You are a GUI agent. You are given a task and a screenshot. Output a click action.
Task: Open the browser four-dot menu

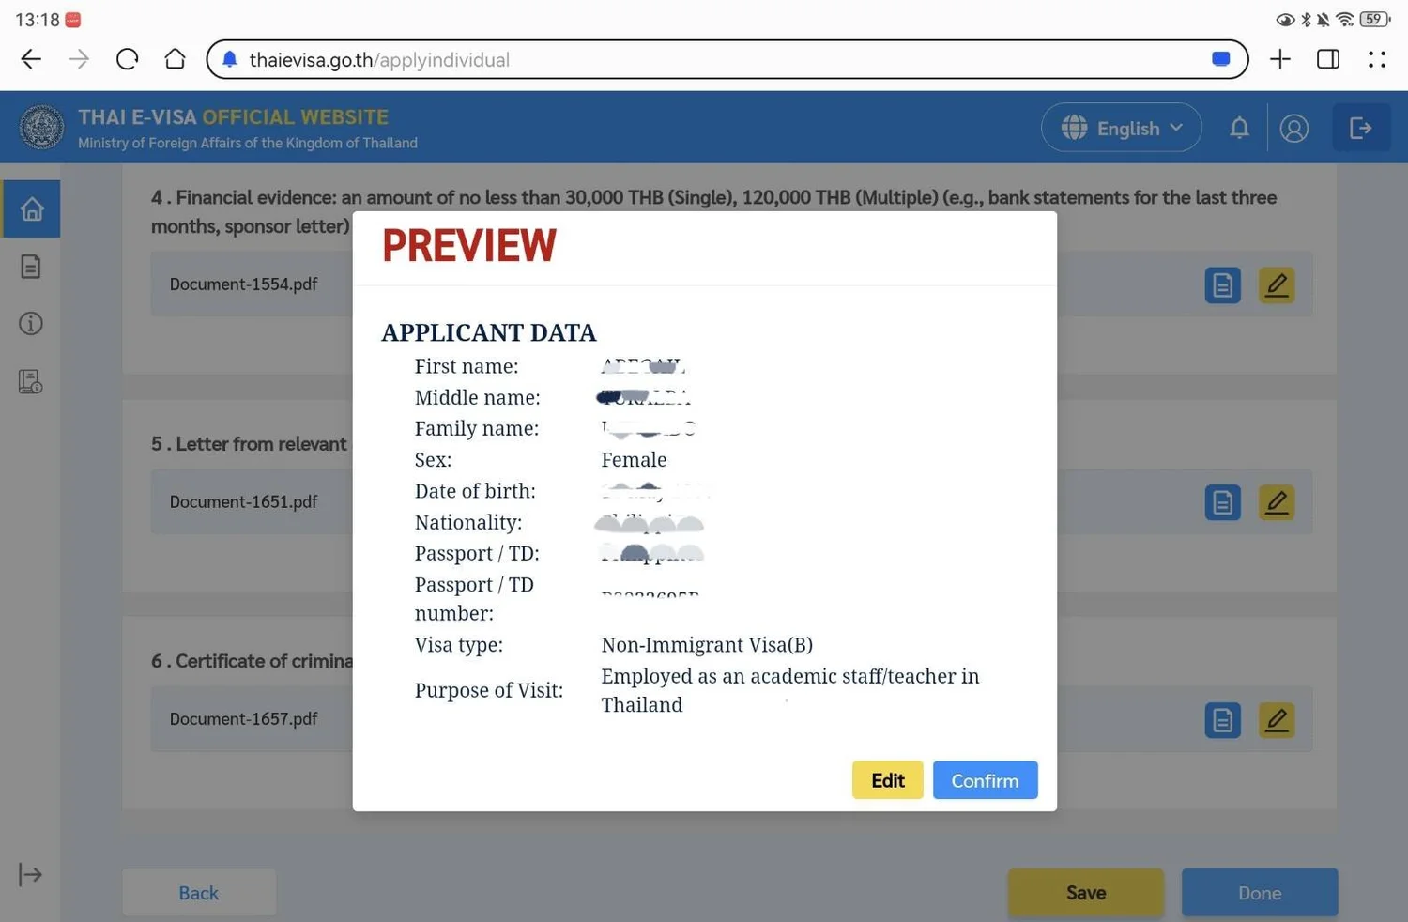1377,59
